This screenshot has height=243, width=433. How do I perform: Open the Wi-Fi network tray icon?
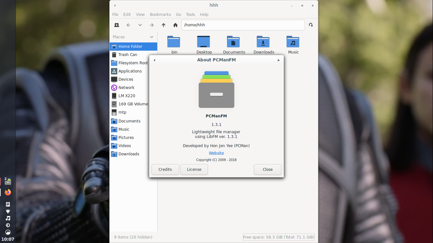point(8,211)
